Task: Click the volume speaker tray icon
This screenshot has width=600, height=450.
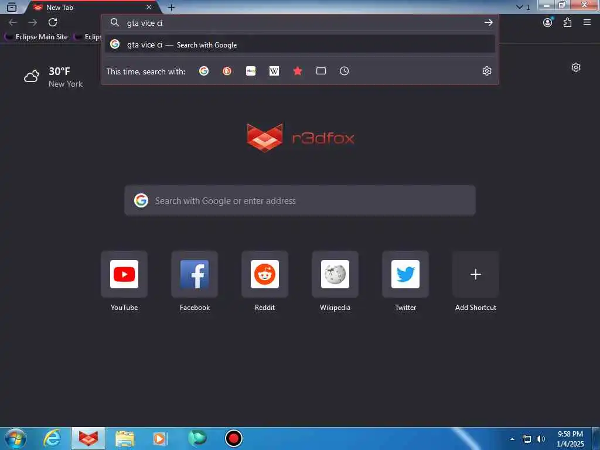Action: [540, 439]
